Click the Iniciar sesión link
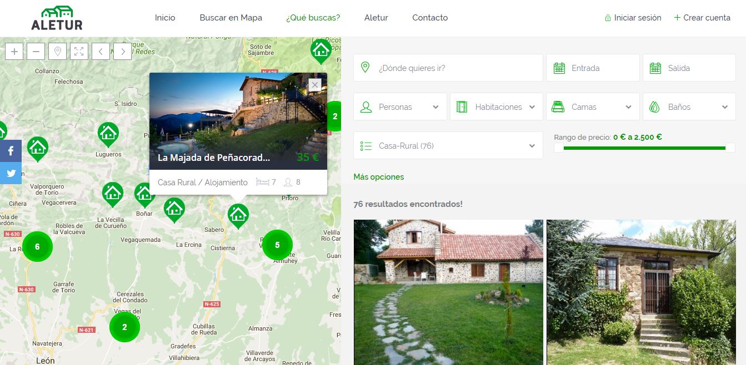746x365 pixels. coord(633,18)
